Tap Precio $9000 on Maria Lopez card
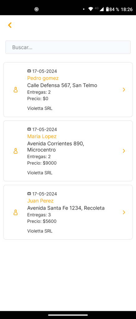 [x=42, y=163]
